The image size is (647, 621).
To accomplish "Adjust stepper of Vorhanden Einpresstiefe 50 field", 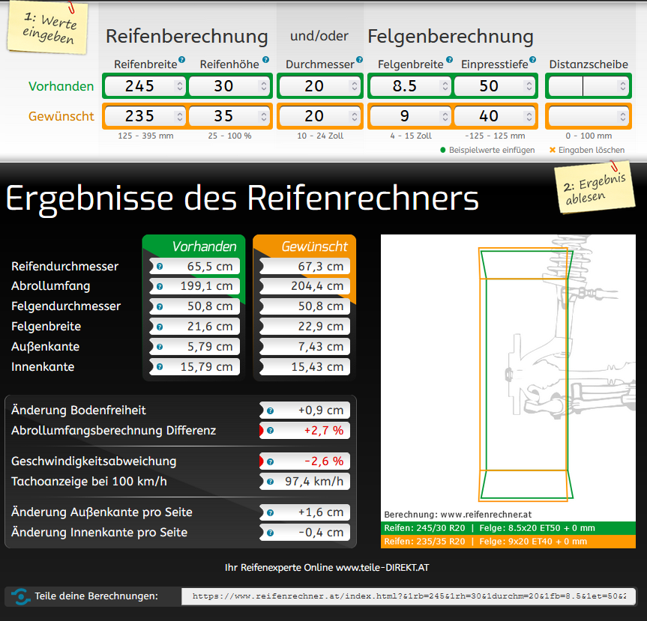I will 529,86.
